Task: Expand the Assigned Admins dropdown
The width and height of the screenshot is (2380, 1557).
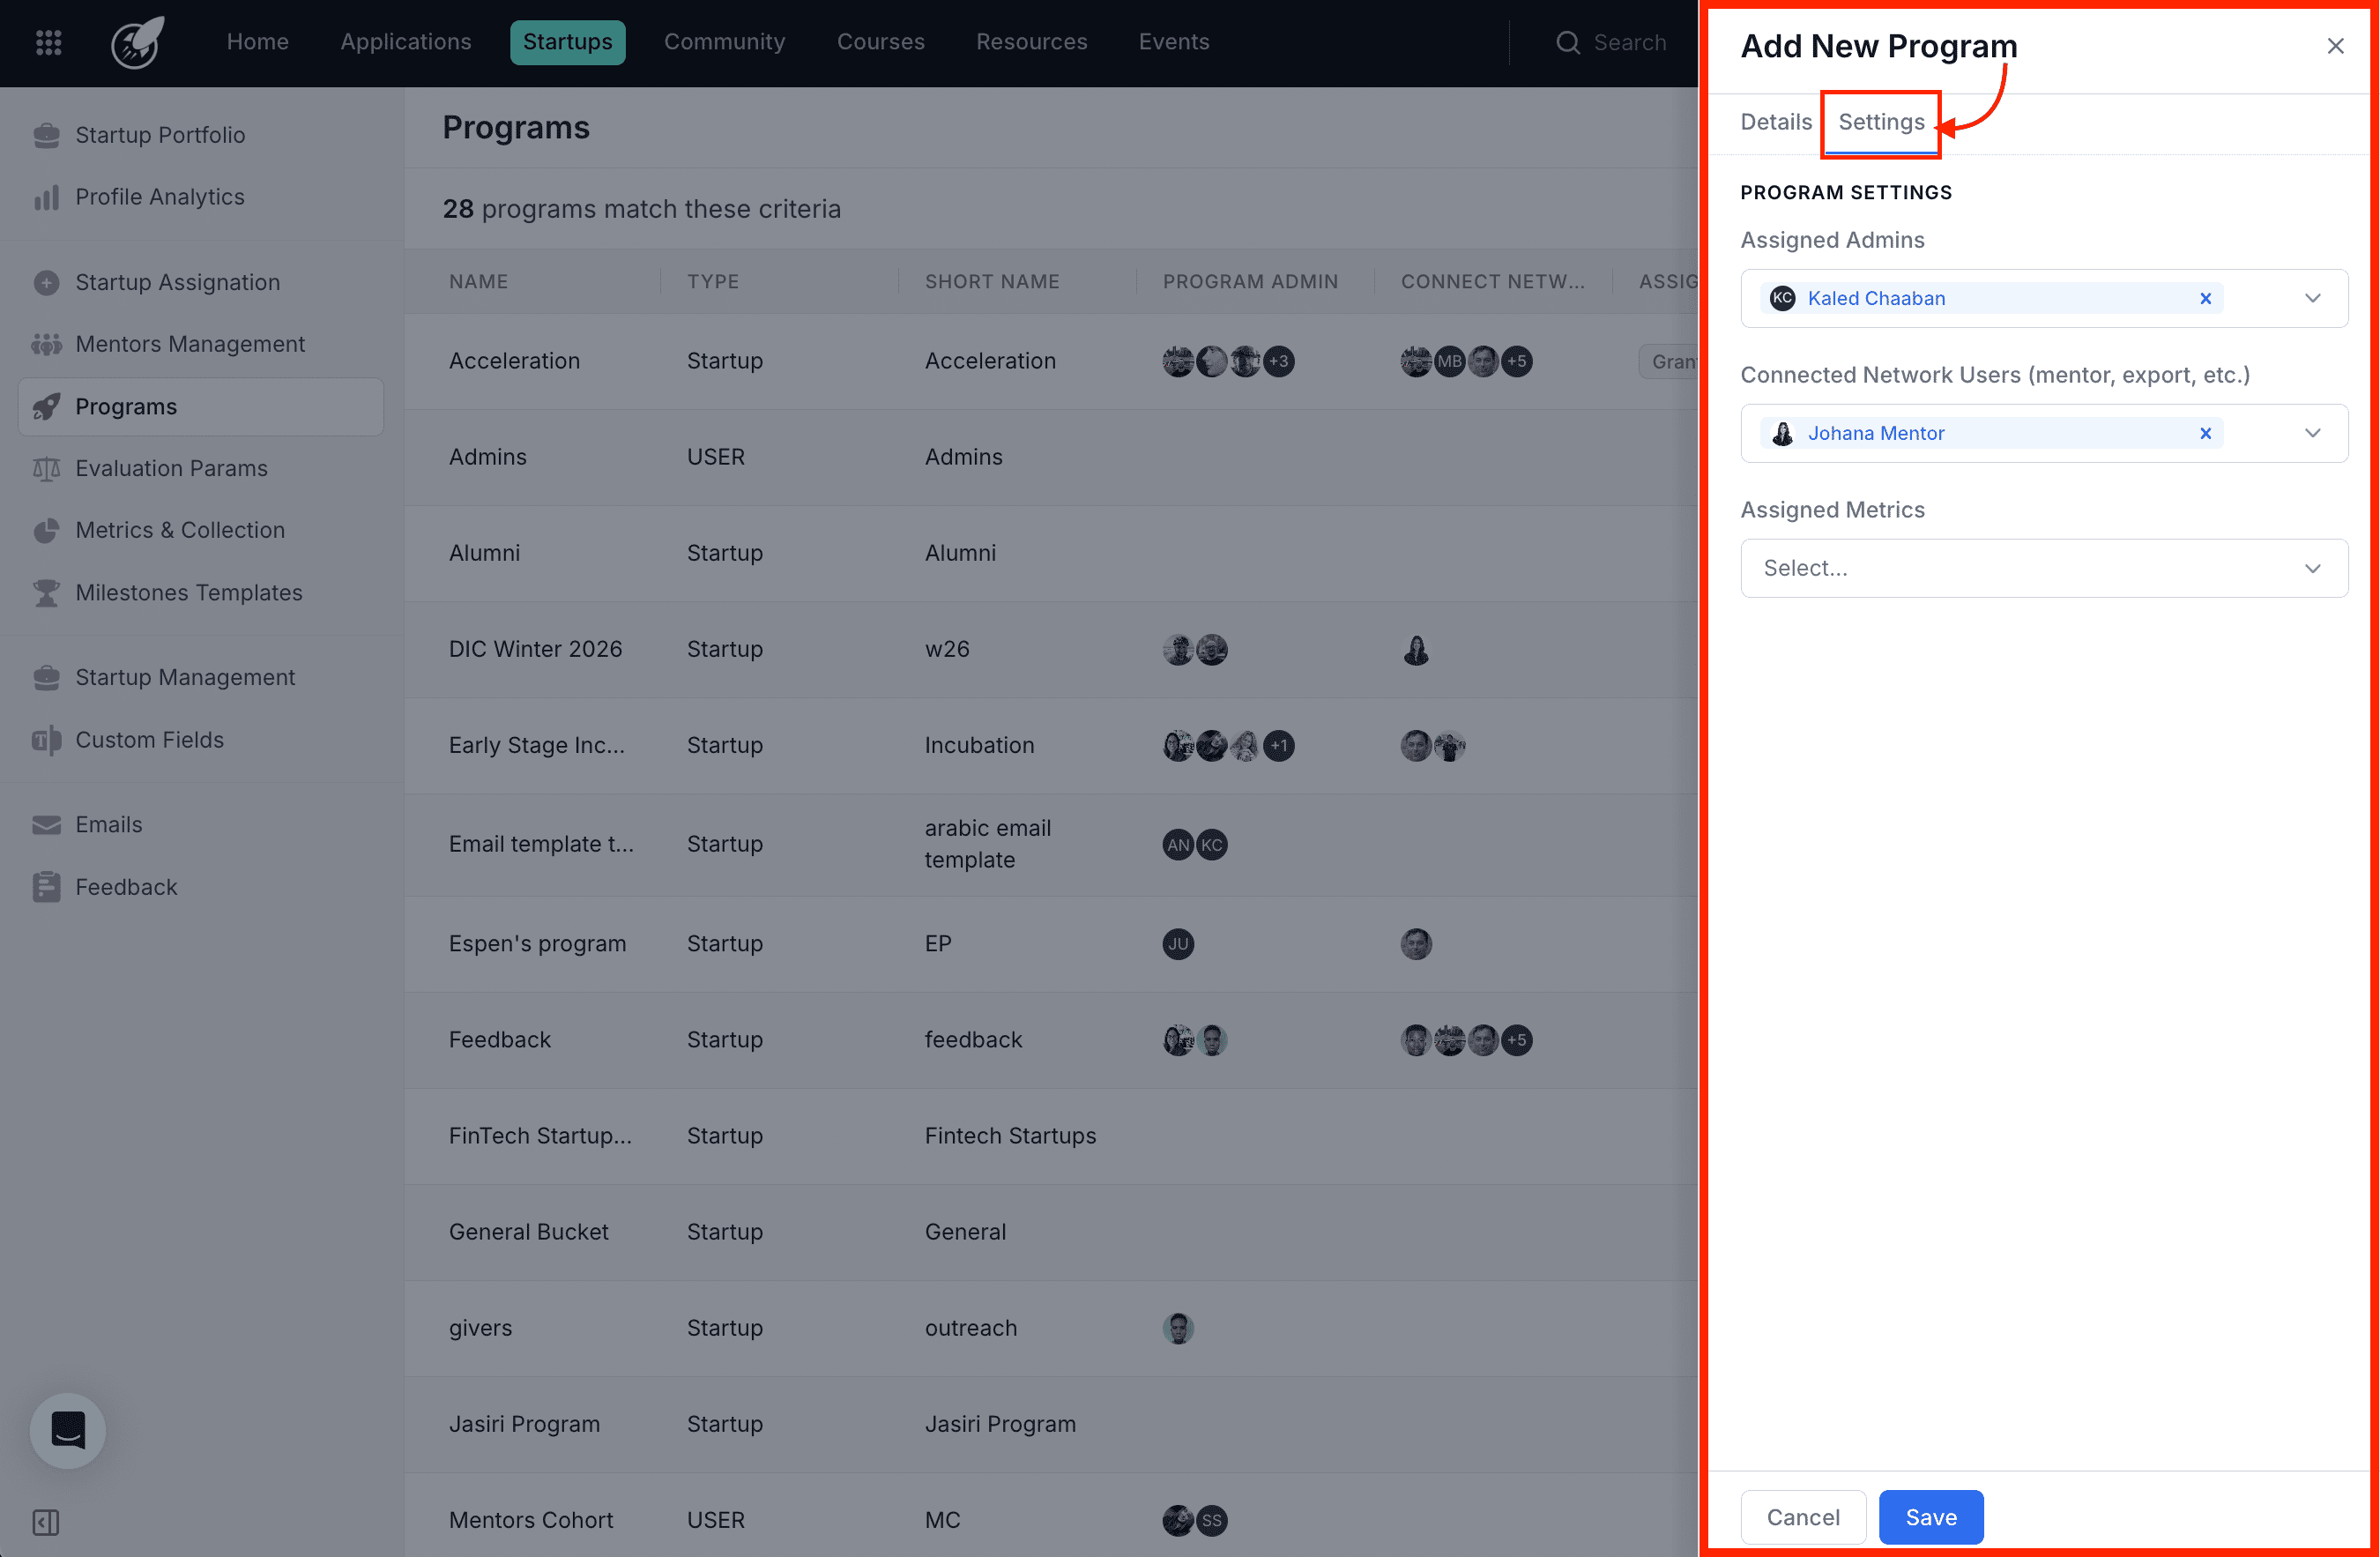Action: pos(2312,298)
